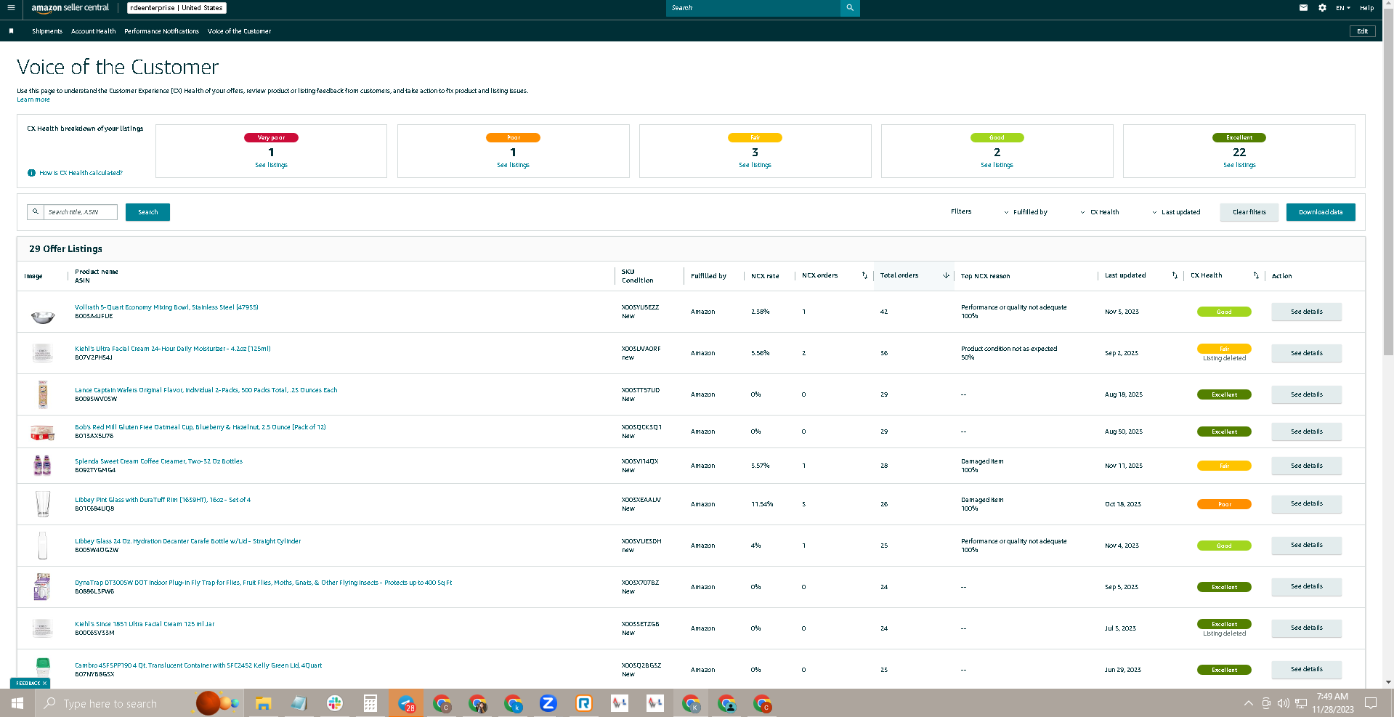
Task: See listings under Good card
Action: 997,165
